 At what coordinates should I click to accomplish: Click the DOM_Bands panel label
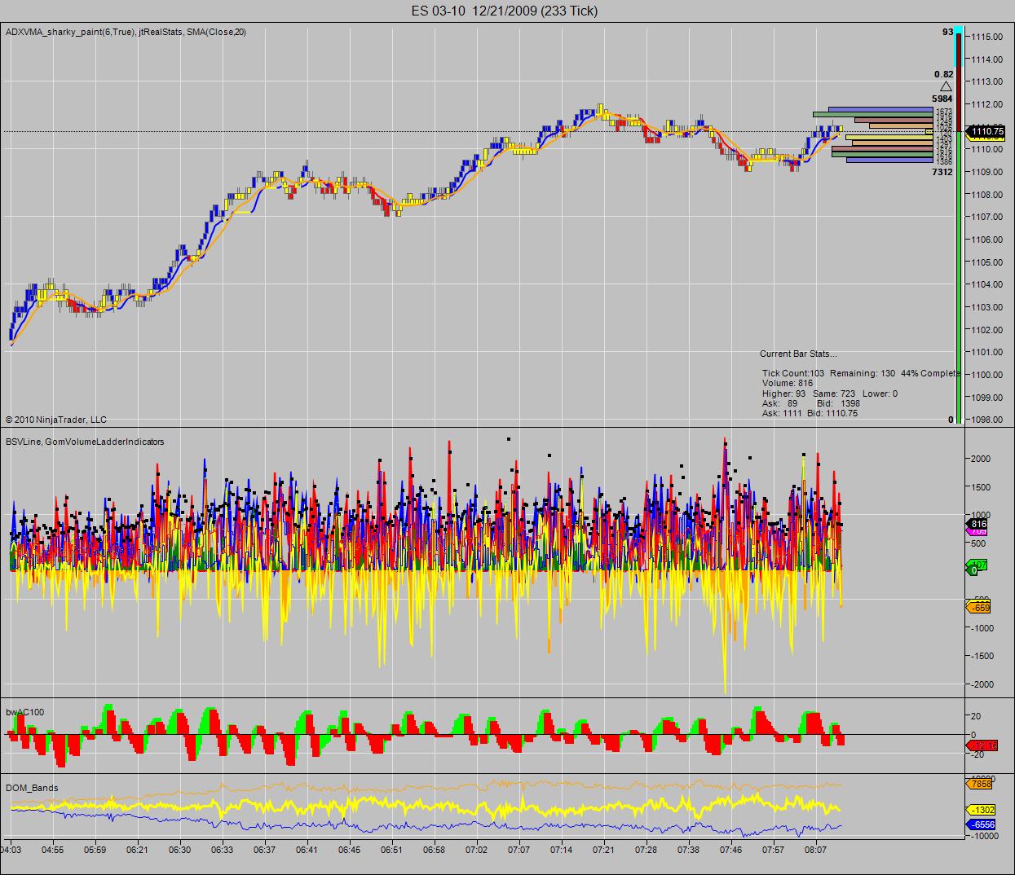click(32, 788)
